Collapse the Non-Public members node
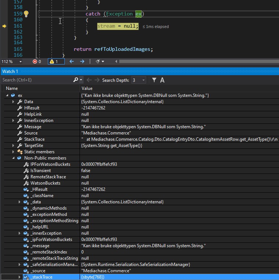The height and width of the screenshot is (280, 279). pyautogui.click(x=13, y=158)
